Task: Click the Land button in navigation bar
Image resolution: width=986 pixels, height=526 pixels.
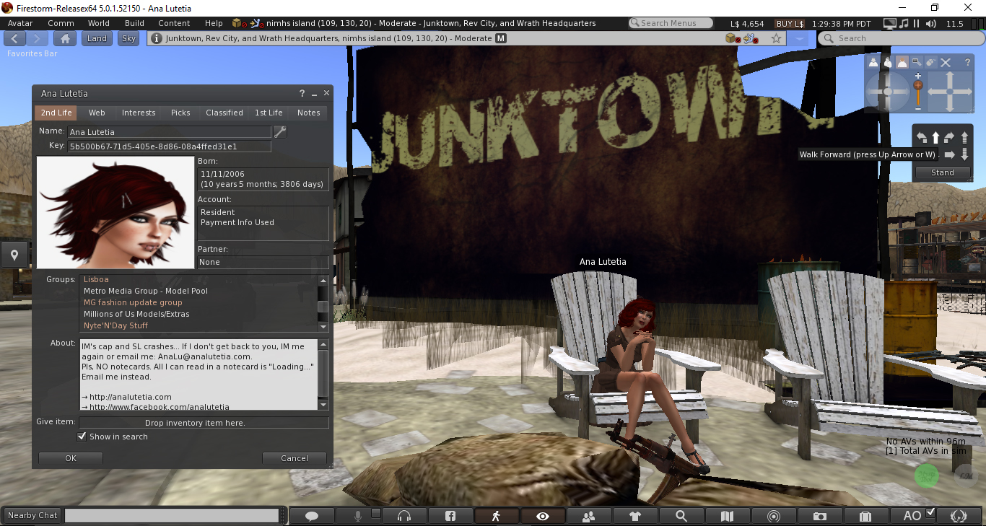Action: point(97,38)
